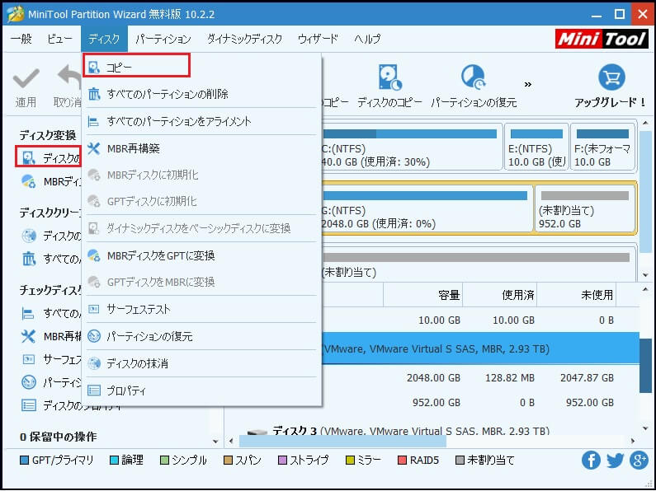Click the パーティションの復元 toolbar icon
This screenshot has width=656, height=491.
click(x=474, y=77)
